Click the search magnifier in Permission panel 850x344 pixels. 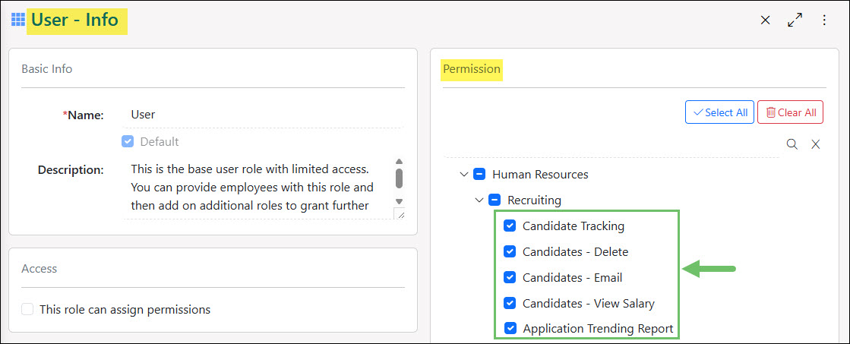tap(792, 144)
